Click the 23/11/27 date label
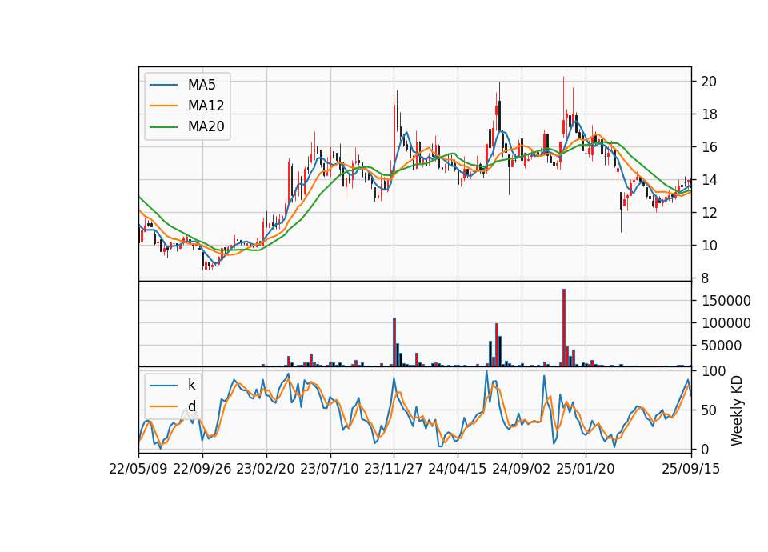Viewport: 768px width, 552px height. [394, 469]
